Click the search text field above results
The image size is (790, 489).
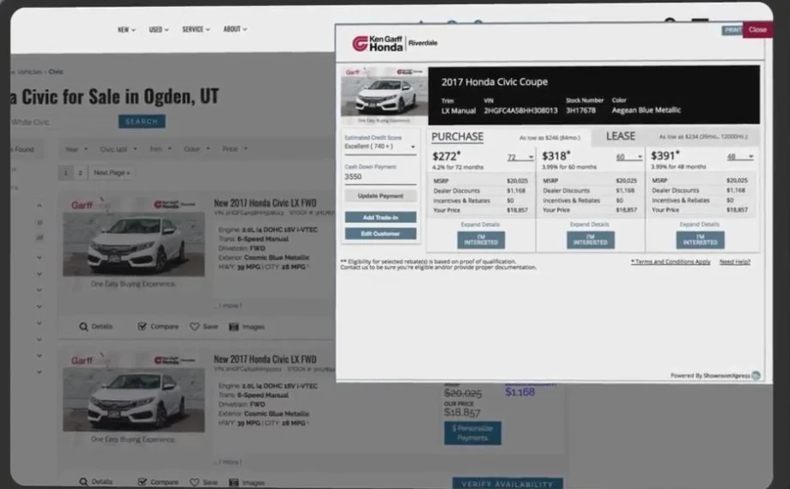63,122
